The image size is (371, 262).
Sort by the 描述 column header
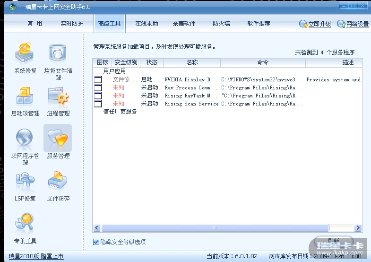coord(334,62)
